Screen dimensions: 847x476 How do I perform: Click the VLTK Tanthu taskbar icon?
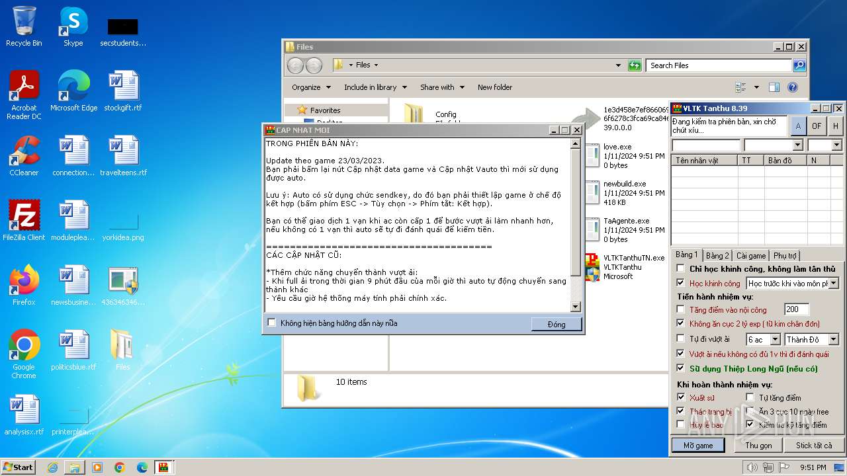163,467
